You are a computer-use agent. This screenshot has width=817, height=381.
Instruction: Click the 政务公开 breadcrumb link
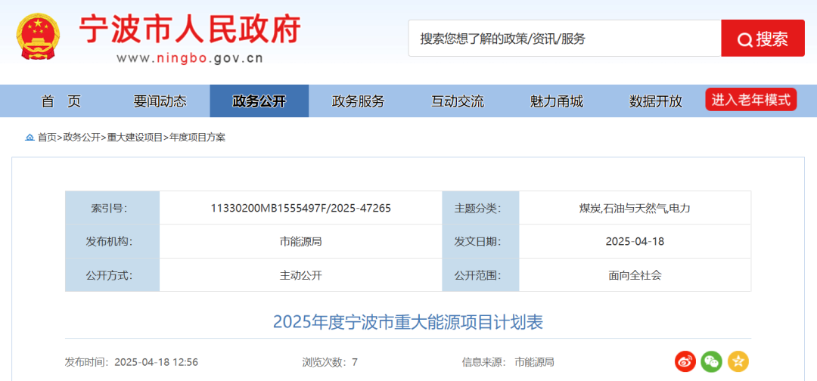(x=82, y=138)
